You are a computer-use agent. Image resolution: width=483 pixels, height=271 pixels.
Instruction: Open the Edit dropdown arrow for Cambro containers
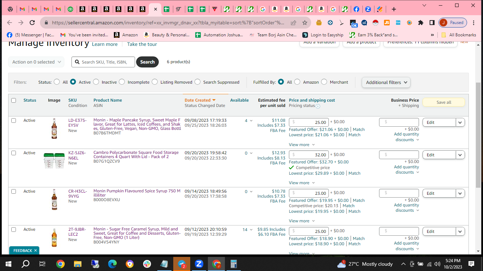click(x=460, y=155)
